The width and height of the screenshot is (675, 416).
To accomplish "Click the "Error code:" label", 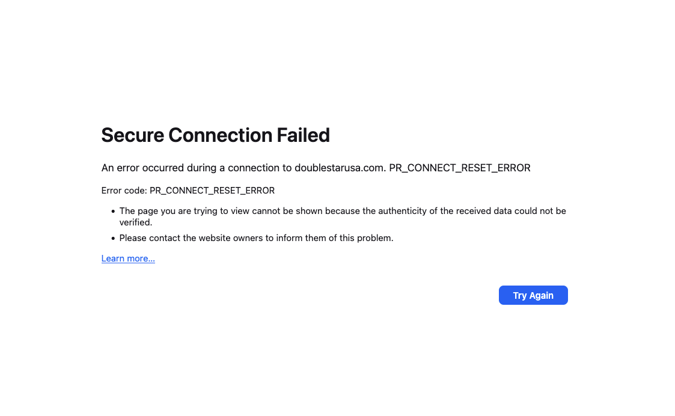I will 124,191.
